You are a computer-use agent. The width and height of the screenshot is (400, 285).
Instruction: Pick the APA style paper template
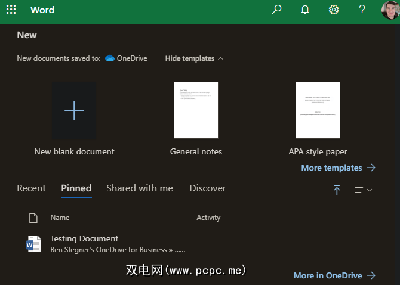coord(318,111)
